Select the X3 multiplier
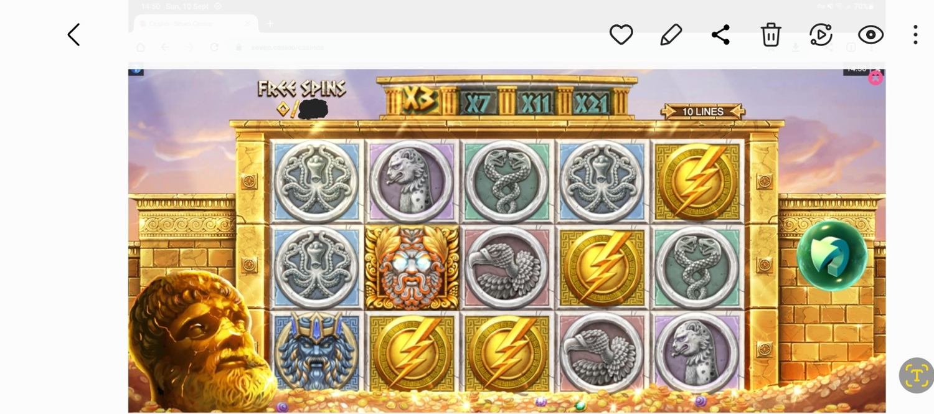934x414 pixels. pyautogui.click(x=420, y=99)
